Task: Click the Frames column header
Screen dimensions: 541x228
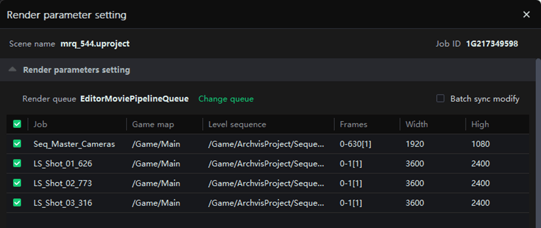Action: [353, 124]
